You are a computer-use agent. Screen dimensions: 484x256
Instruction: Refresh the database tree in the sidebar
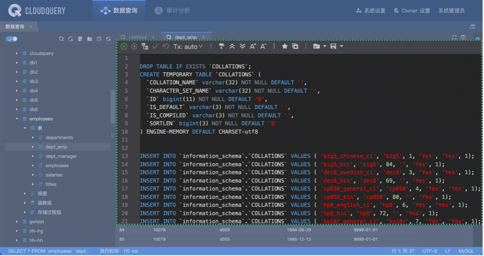(x=108, y=39)
